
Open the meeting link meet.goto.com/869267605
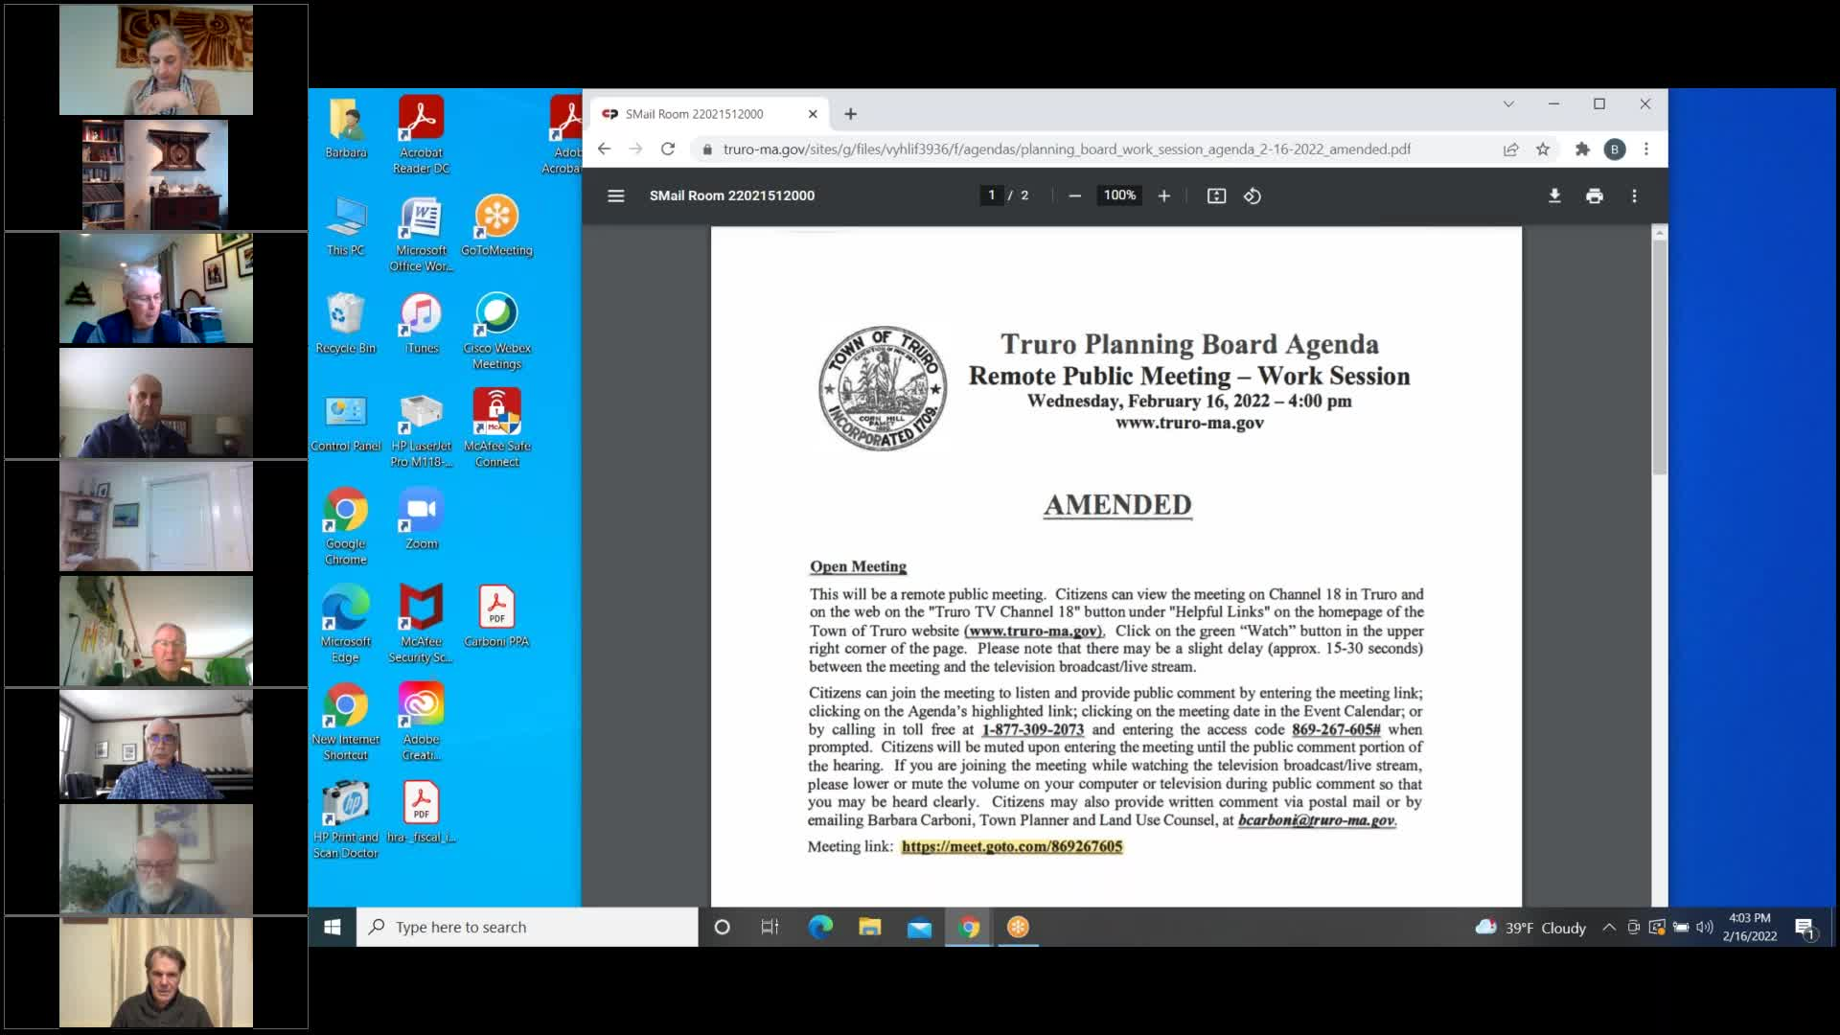[1012, 847]
